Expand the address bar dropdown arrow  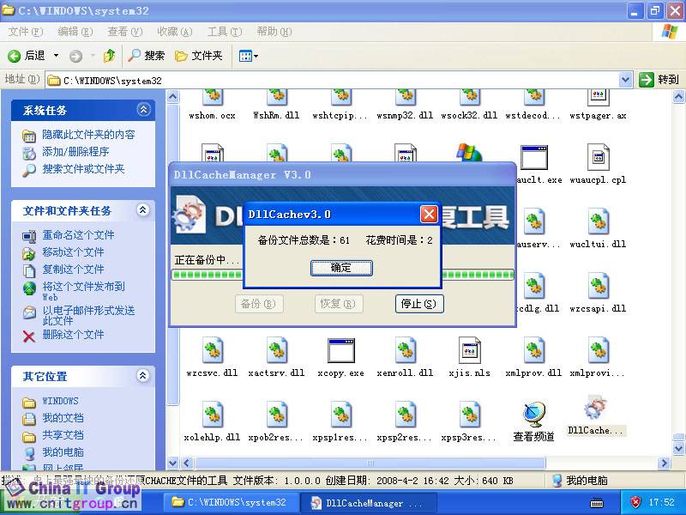pos(626,80)
